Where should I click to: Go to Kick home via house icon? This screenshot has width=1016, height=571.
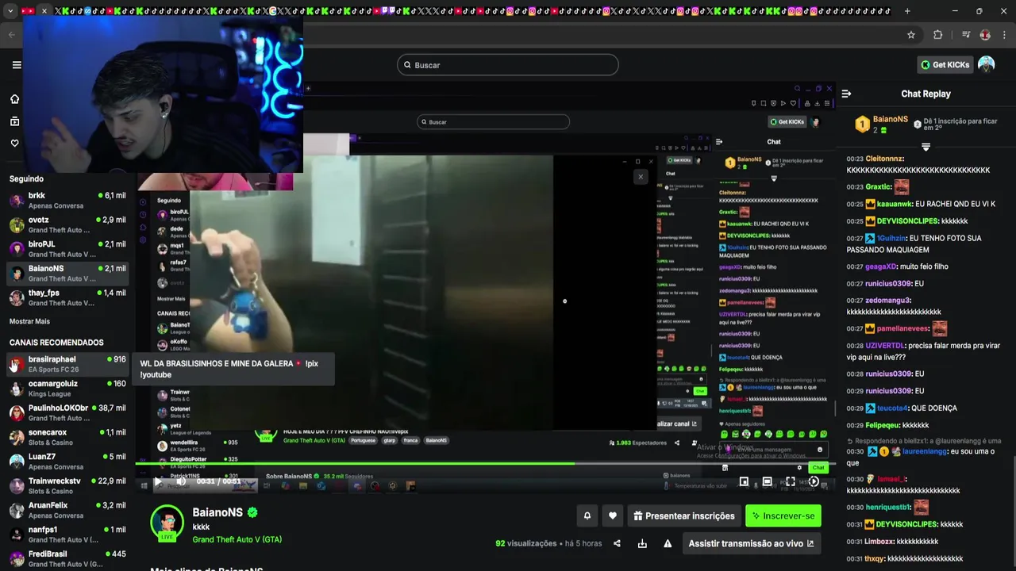[14, 99]
